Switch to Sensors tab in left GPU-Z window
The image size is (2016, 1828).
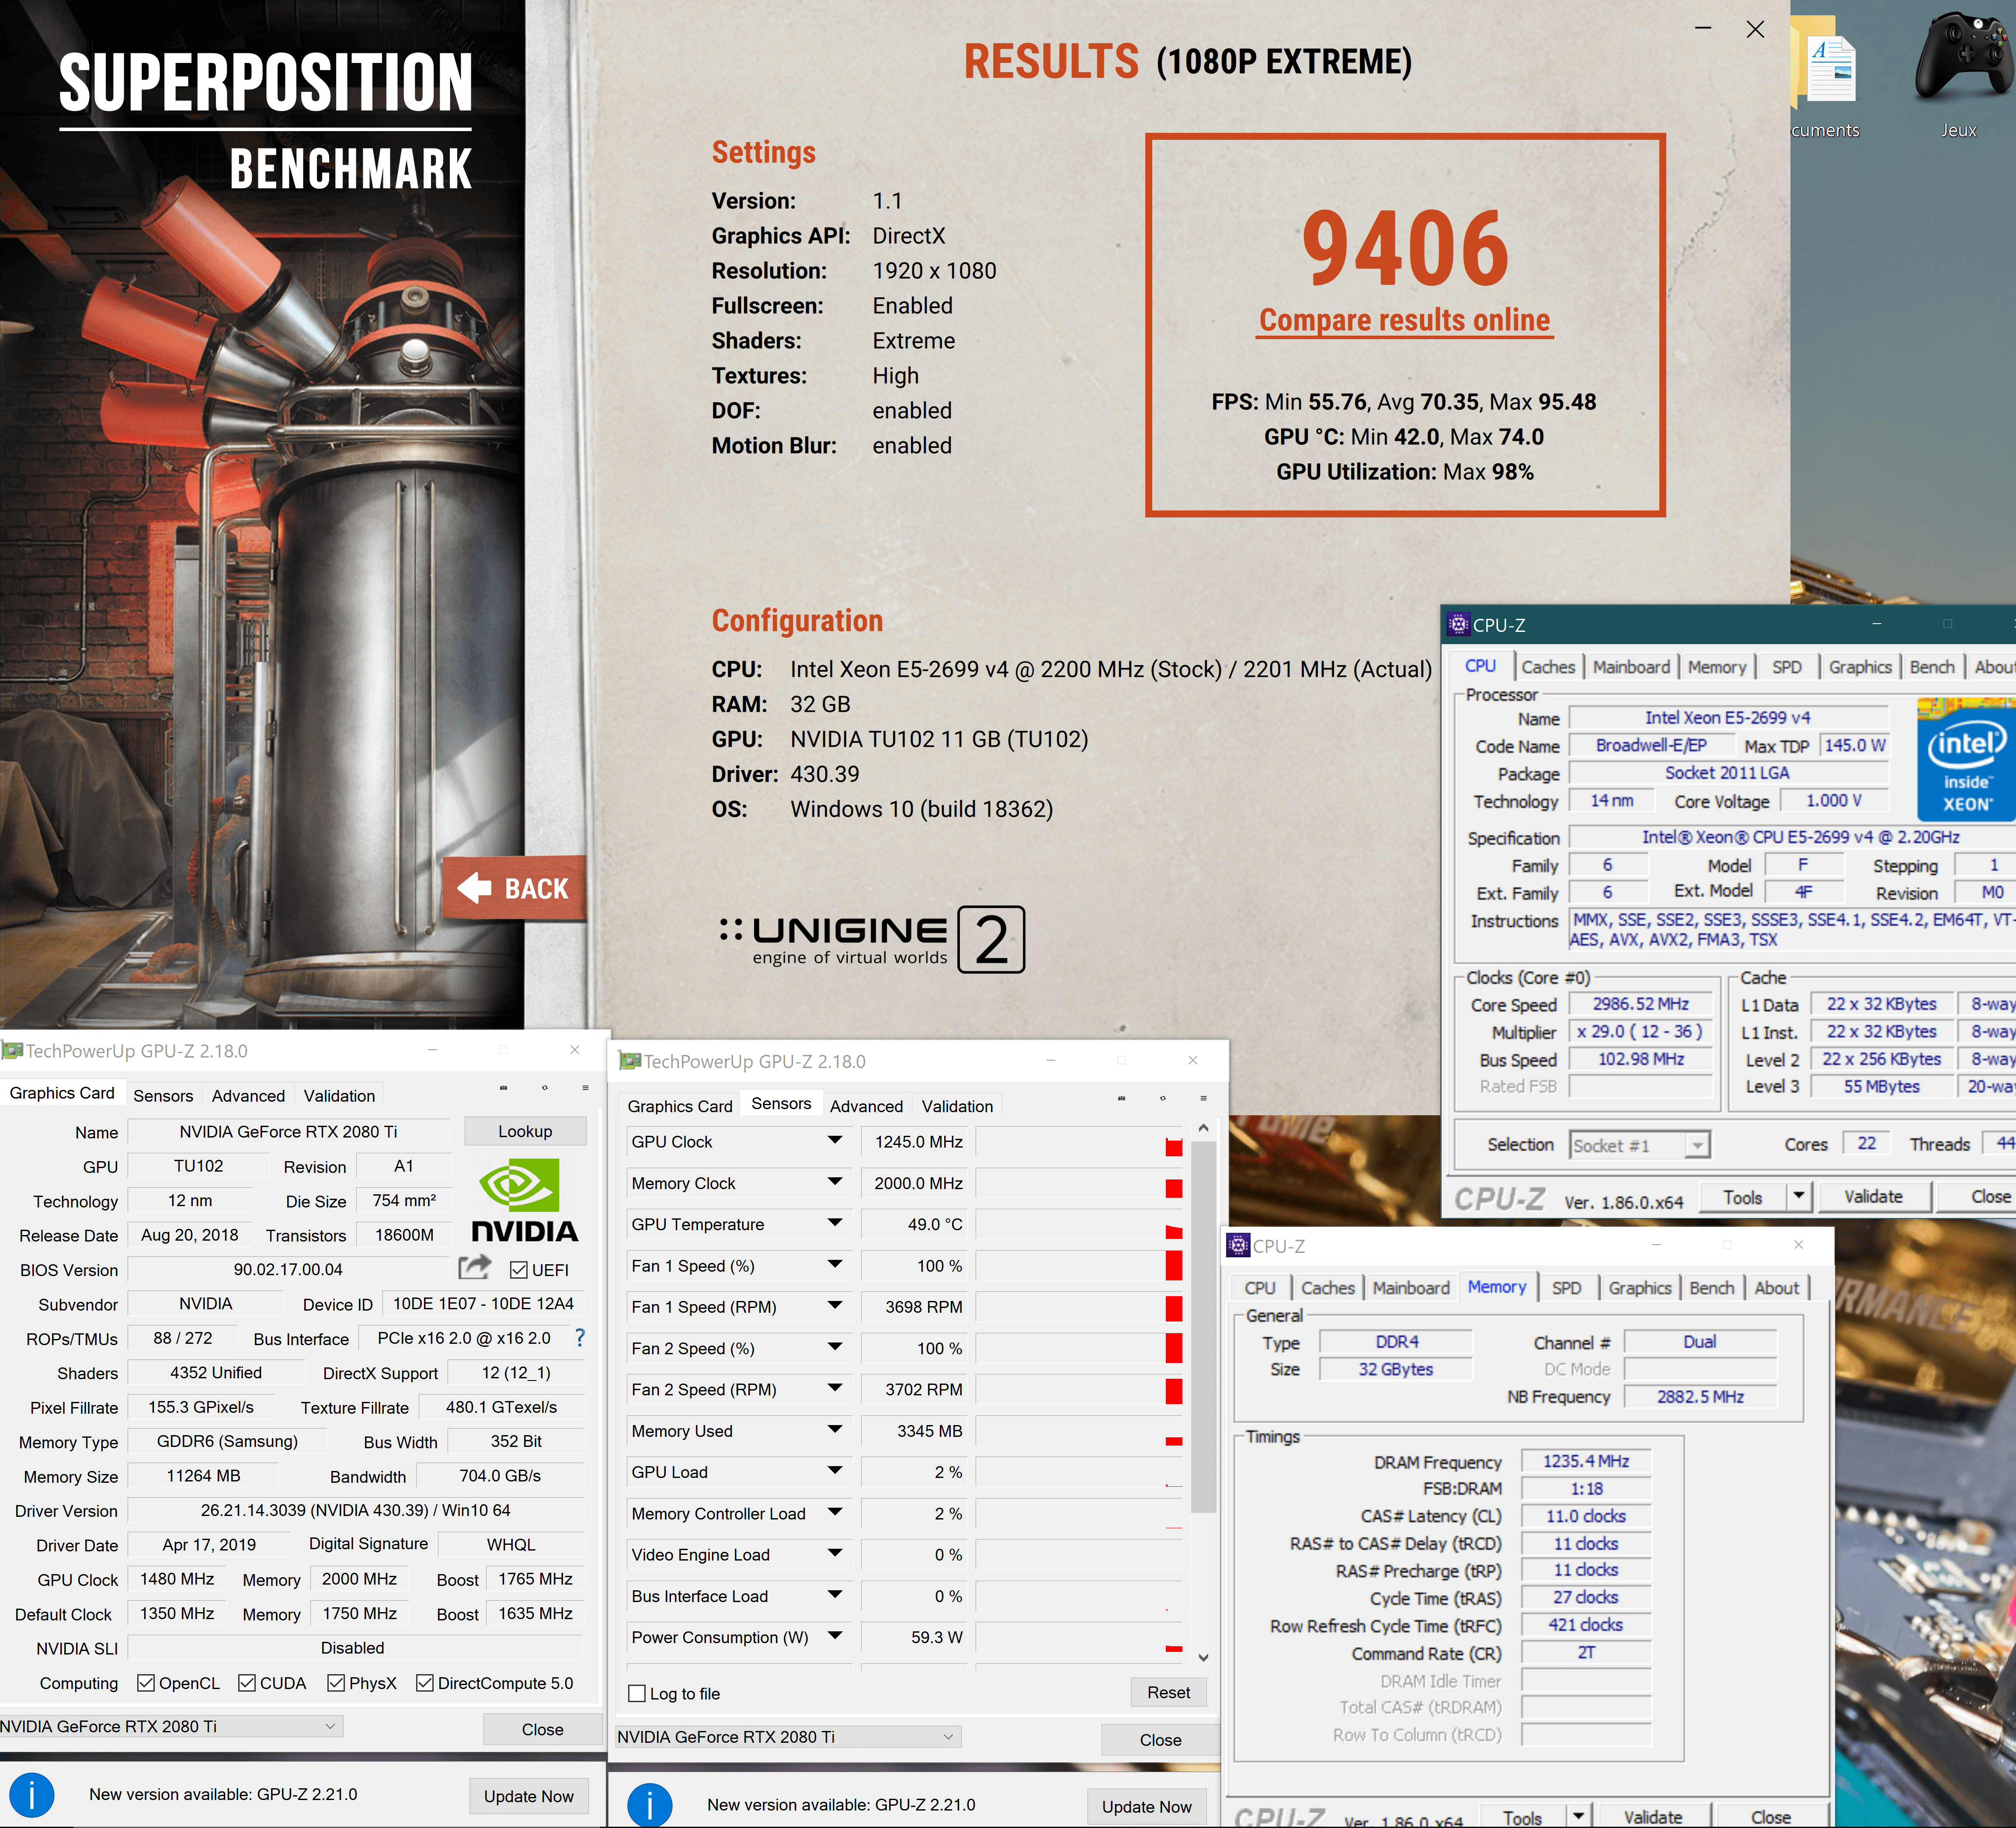(163, 1096)
